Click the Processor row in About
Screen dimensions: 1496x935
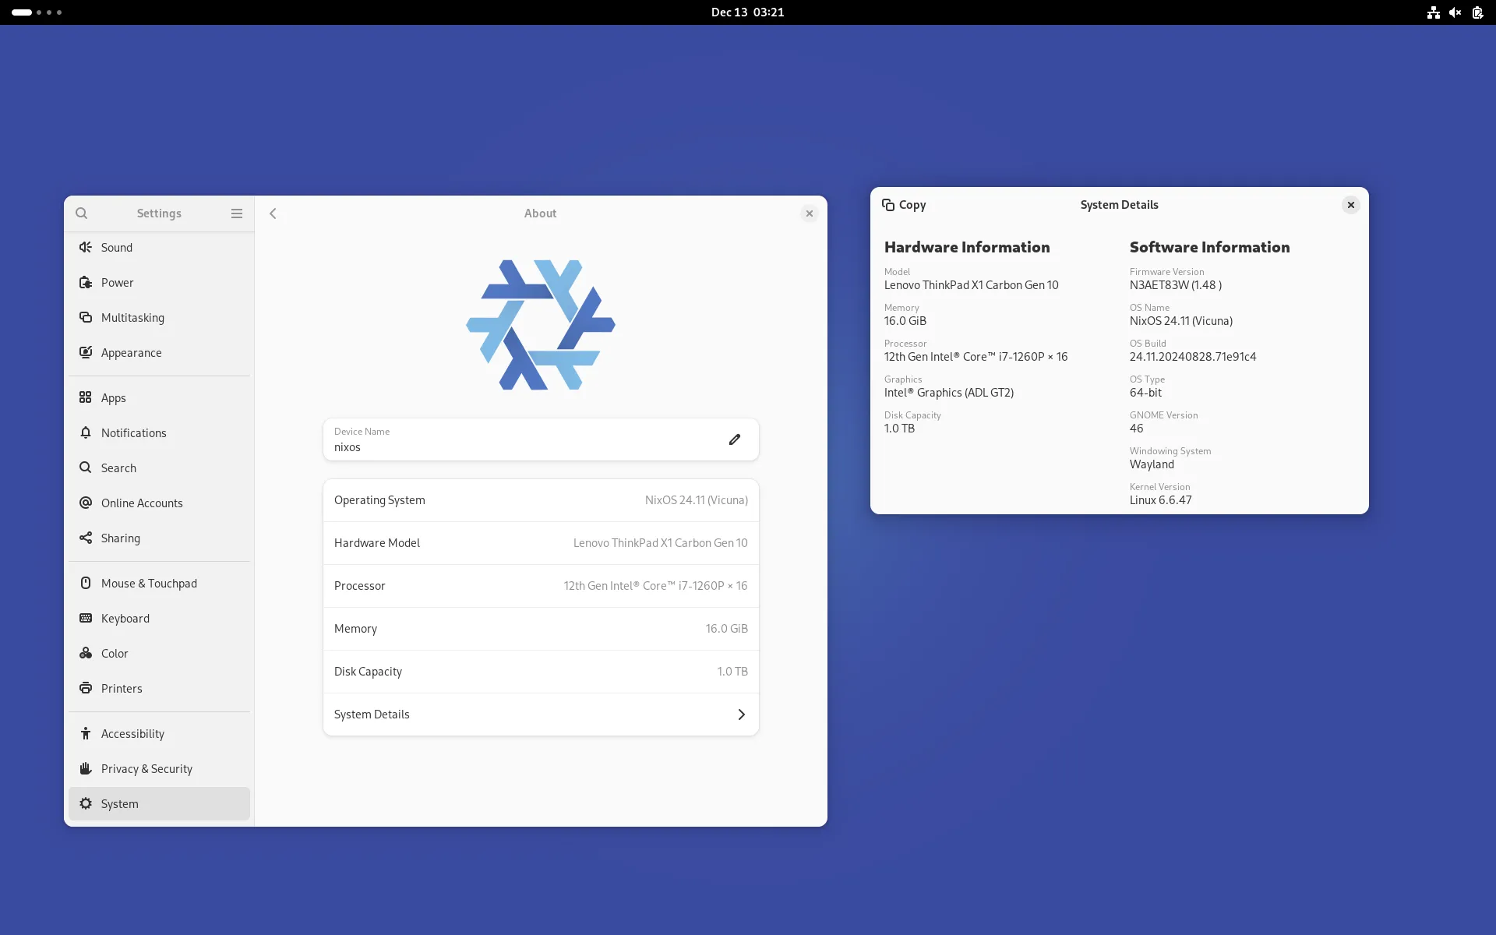coord(541,586)
